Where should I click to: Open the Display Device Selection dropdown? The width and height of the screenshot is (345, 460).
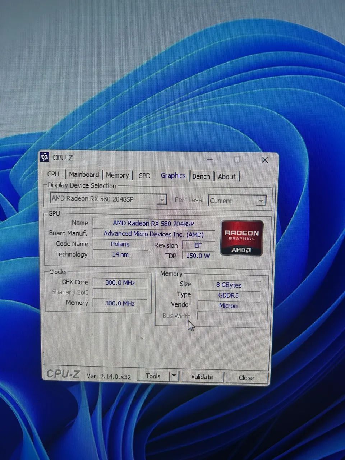tap(162, 199)
